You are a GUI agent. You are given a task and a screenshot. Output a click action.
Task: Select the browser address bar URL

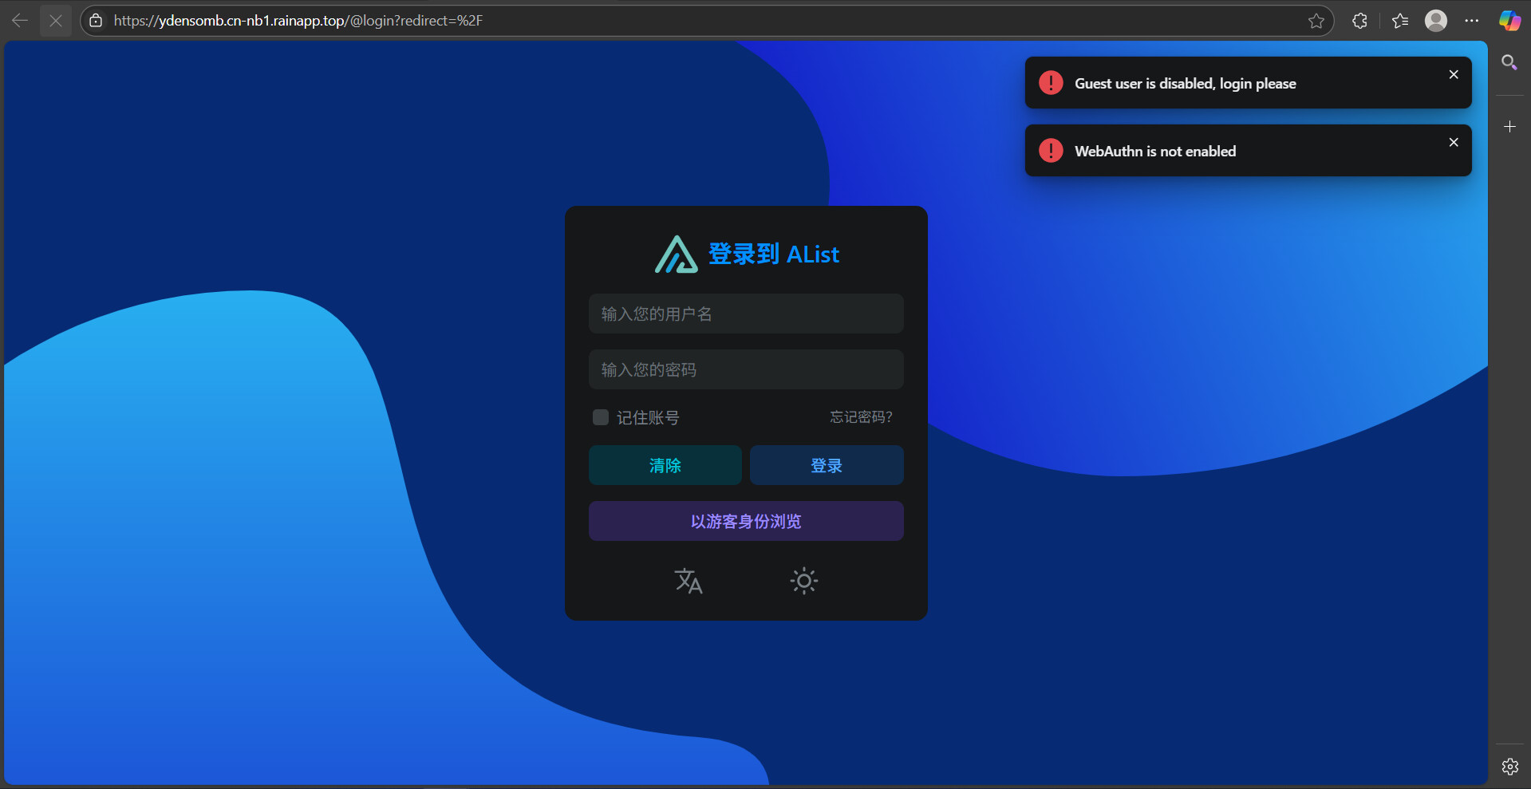(298, 21)
